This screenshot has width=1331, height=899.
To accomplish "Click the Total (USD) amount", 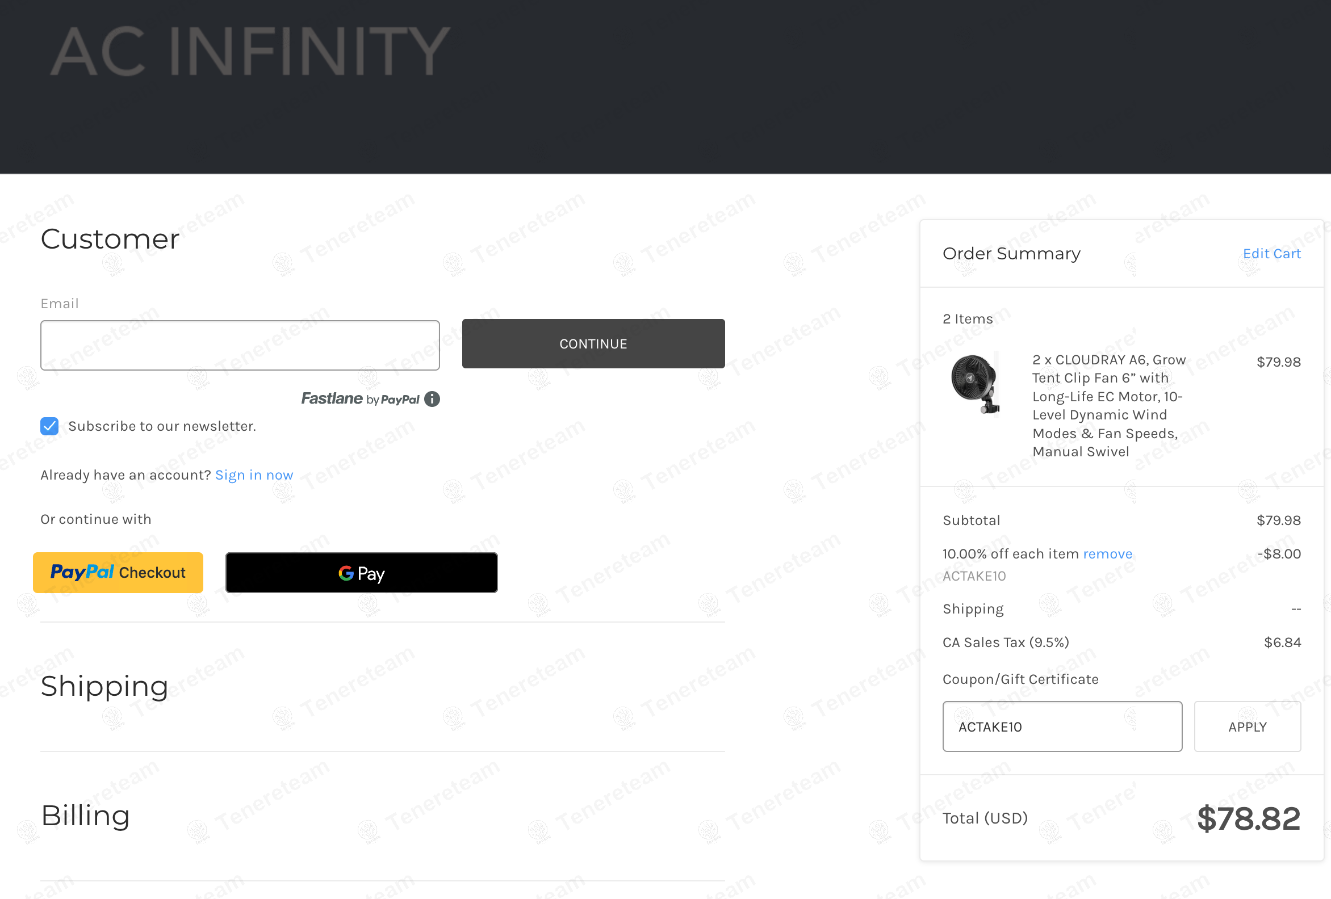I will coord(1249,818).
